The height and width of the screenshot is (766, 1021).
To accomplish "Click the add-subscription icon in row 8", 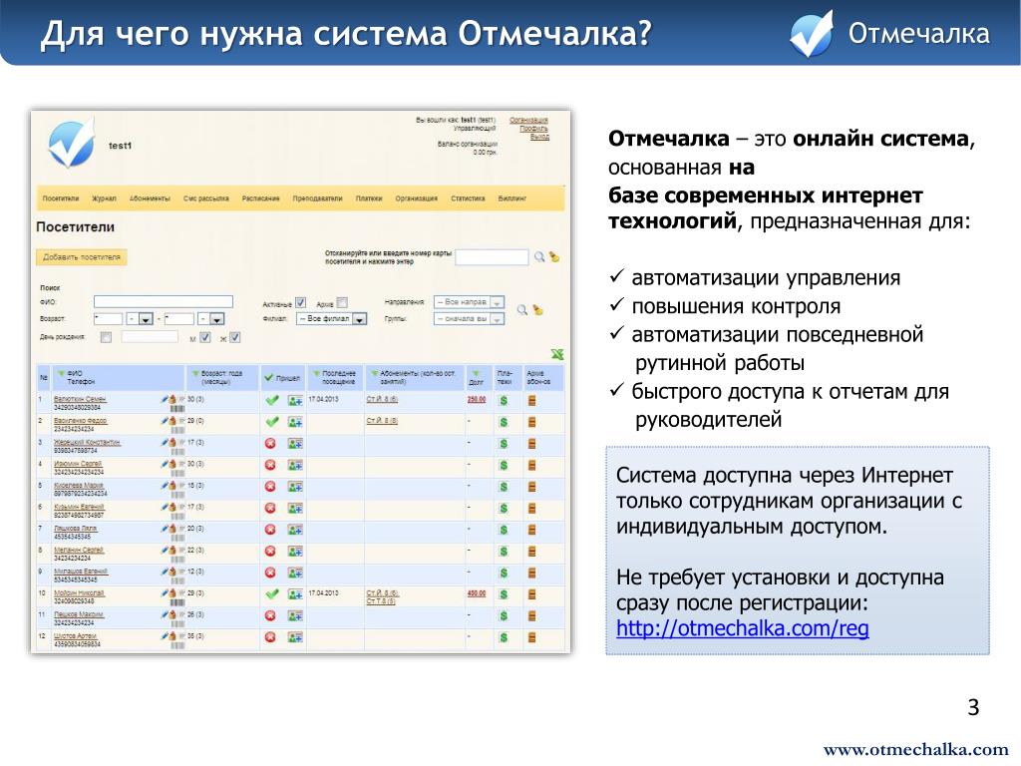I will 295,551.
